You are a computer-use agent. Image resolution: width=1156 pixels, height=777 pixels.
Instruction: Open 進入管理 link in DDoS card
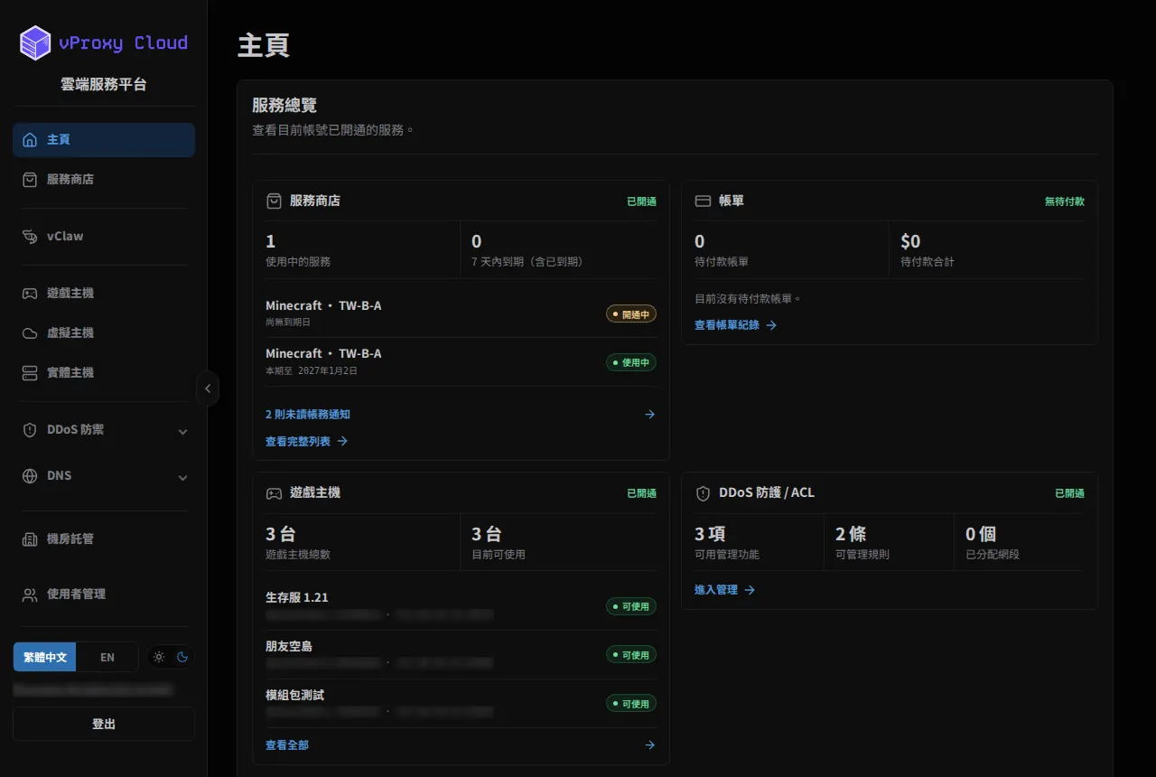coord(724,590)
